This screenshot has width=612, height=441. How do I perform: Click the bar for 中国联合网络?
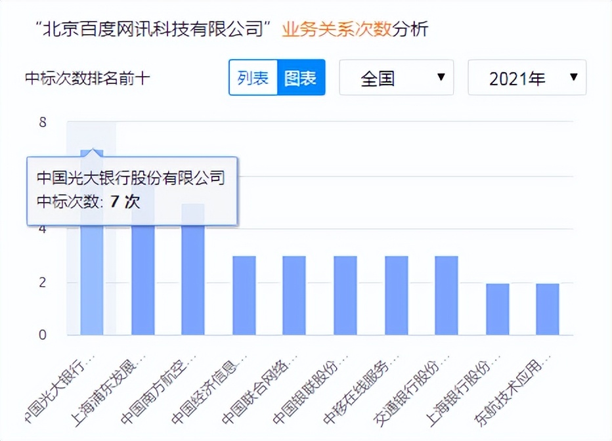click(x=294, y=295)
